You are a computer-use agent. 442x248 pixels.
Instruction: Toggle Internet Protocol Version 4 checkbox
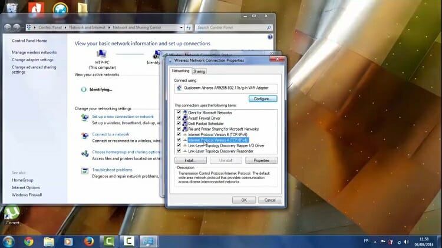tap(179, 140)
